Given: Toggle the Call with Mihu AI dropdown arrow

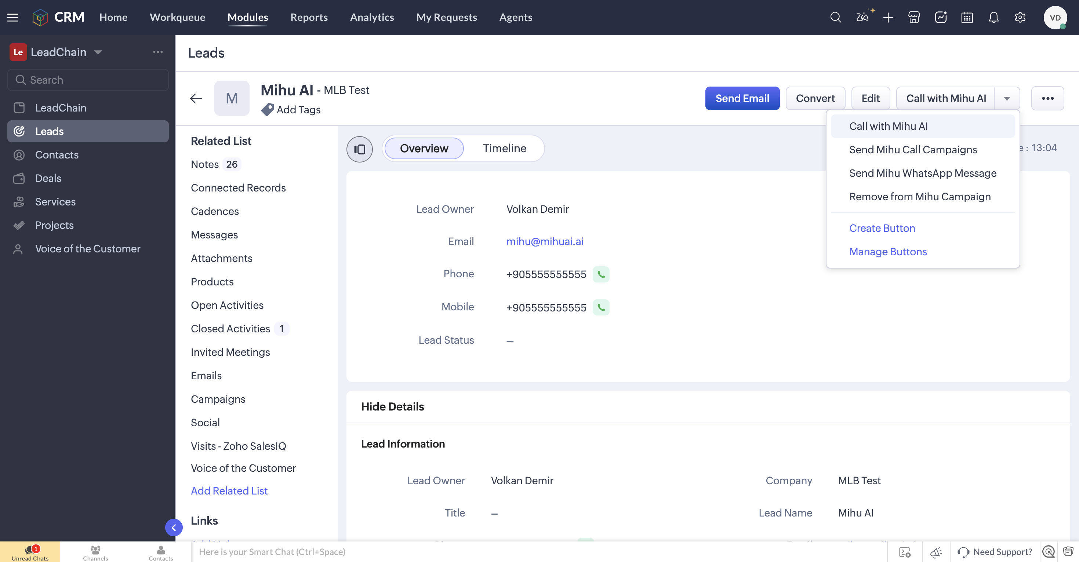Looking at the screenshot, I should pyautogui.click(x=1007, y=98).
